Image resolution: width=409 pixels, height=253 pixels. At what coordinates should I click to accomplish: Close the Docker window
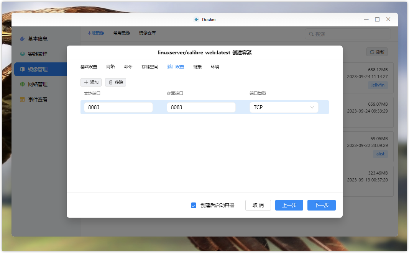[388, 19]
